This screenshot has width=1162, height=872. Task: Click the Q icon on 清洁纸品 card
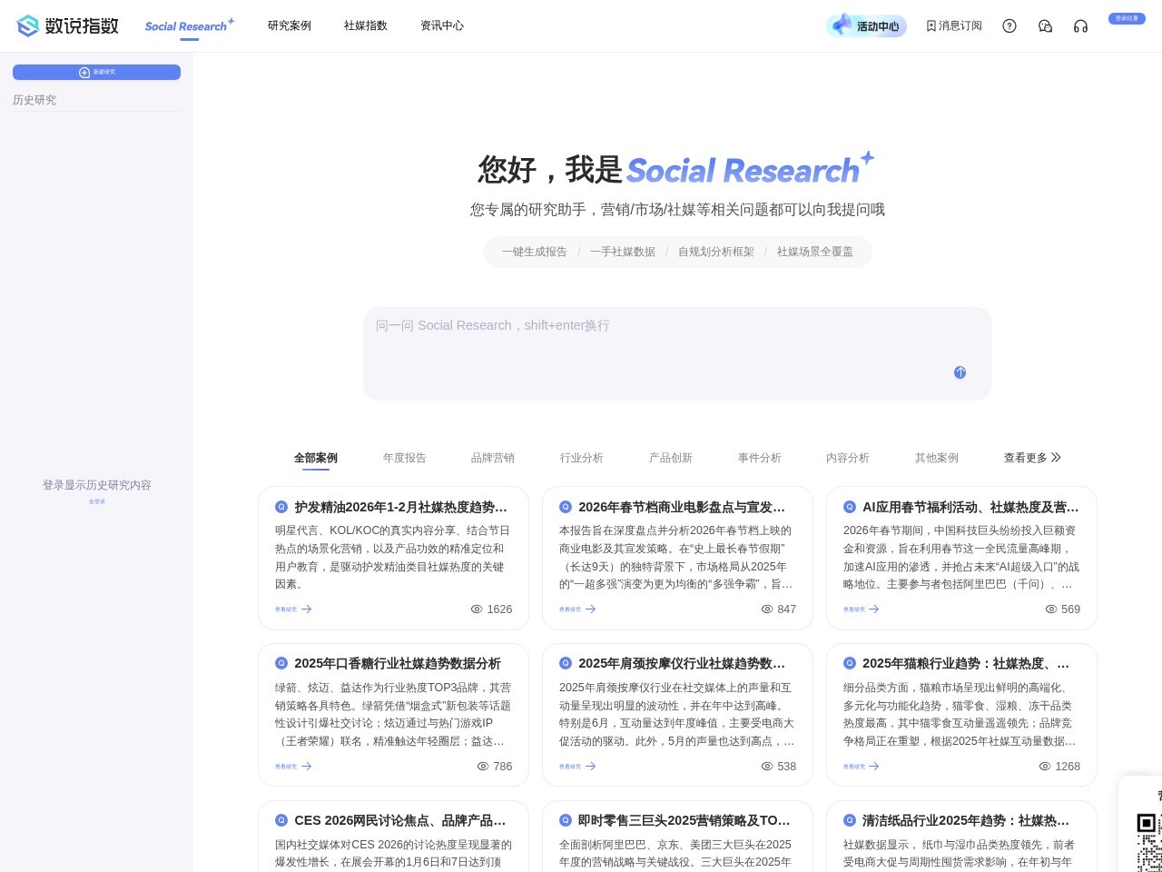click(x=850, y=819)
